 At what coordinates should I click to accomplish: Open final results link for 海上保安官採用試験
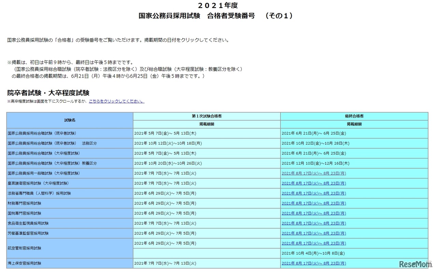pyautogui.click(x=313, y=263)
